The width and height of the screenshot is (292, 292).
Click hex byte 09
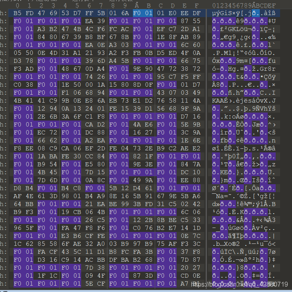[x=89, y=276]
